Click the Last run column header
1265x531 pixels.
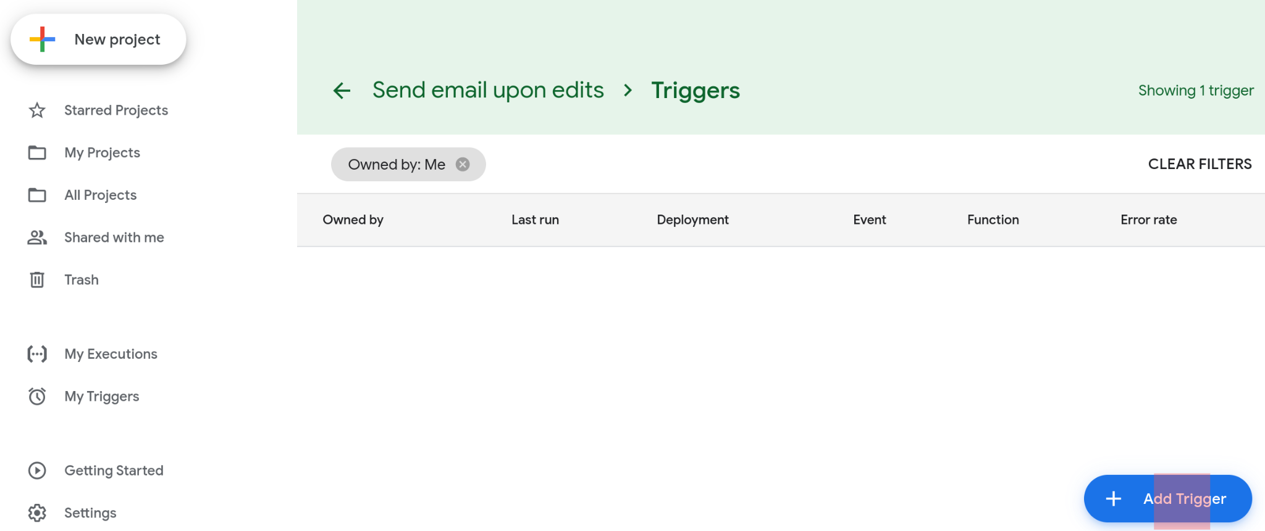(535, 220)
